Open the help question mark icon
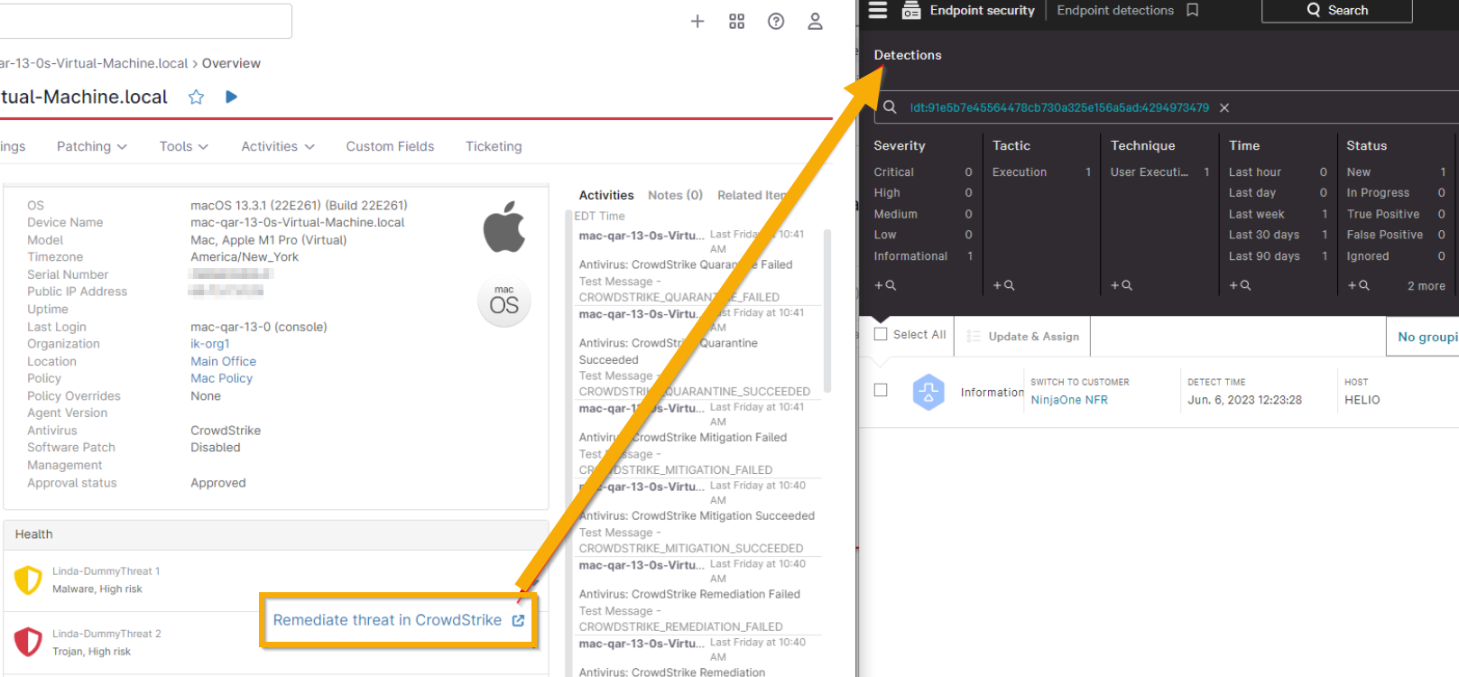 click(776, 21)
